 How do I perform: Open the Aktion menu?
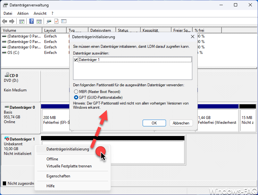(x=23, y=13)
